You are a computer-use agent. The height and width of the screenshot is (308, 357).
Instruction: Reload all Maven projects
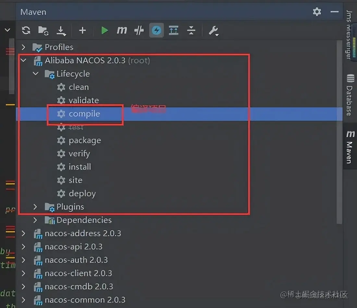point(26,30)
